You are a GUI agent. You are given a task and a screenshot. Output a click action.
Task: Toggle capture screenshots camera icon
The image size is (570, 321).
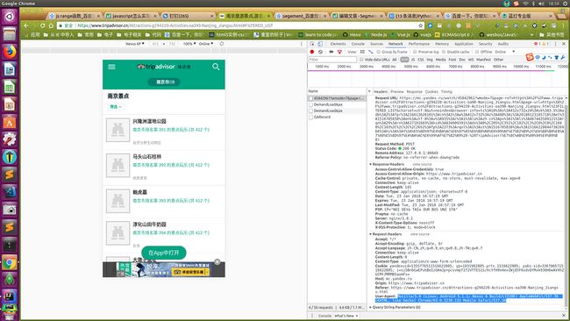[x=331, y=52]
